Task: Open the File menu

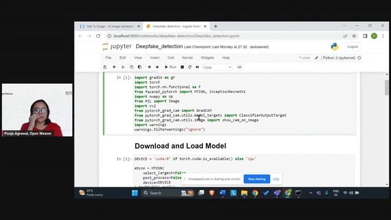Action: tap(108, 57)
